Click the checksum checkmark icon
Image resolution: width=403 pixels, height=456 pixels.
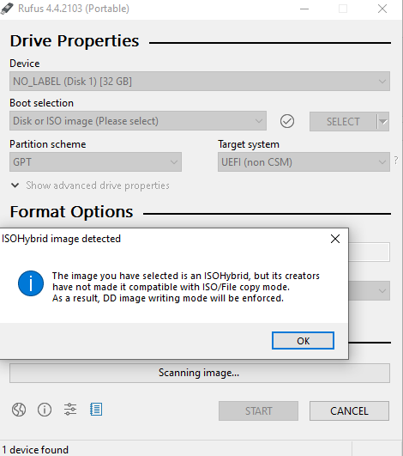click(x=287, y=121)
